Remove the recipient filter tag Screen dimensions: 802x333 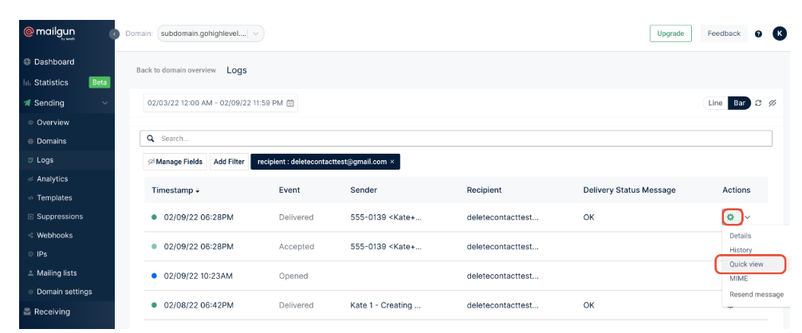click(x=392, y=162)
